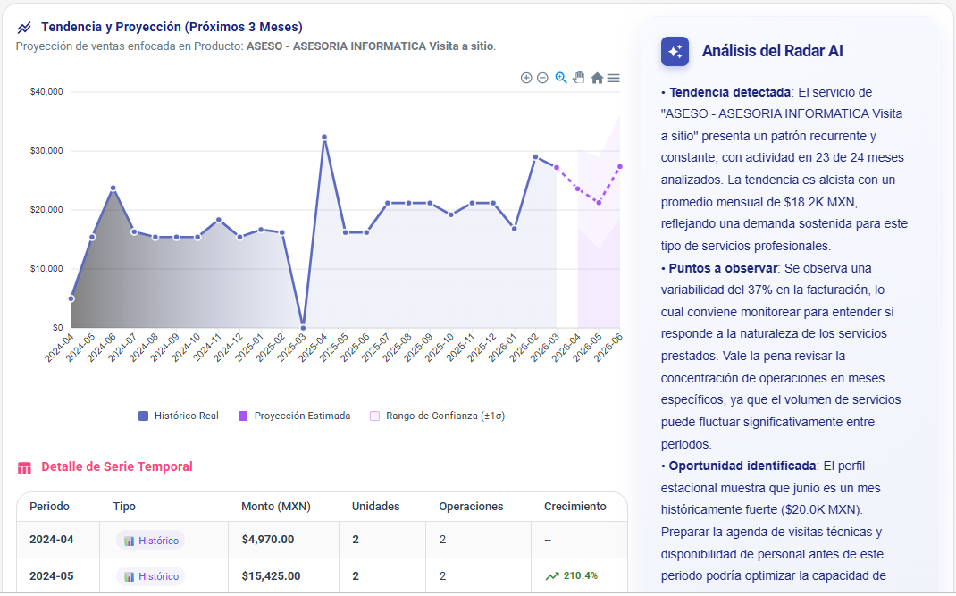
Task: Open the chart hamburger menu for export options
Action: point(613,78)
